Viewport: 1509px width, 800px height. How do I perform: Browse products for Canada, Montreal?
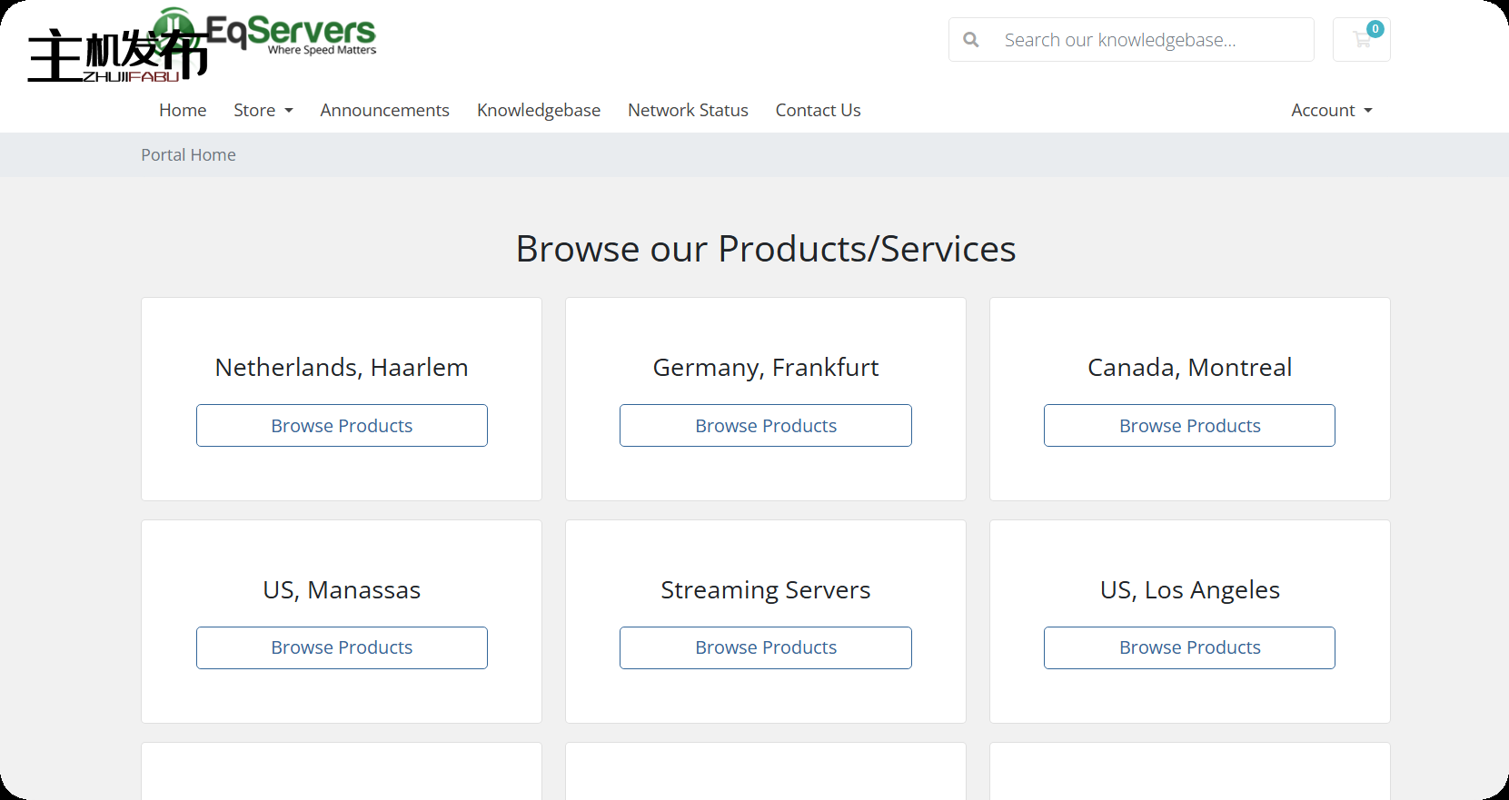click(1189, 426)
